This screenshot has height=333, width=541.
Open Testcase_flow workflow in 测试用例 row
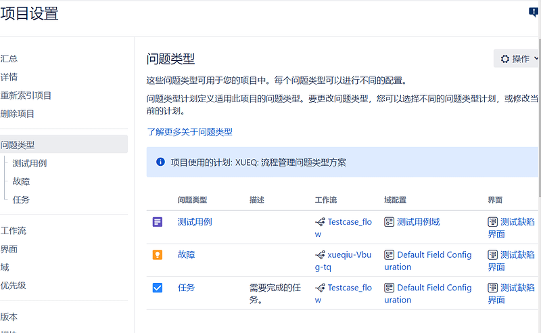344,228
